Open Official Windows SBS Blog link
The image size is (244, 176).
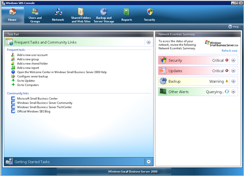[34, 111]
